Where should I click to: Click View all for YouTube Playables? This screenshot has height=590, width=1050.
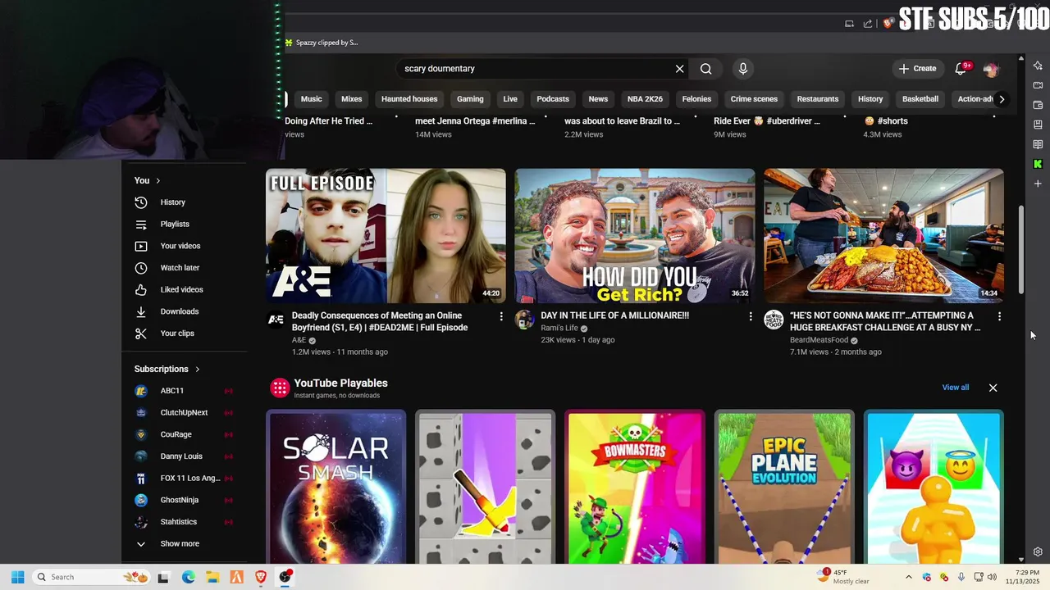point(956,388)
